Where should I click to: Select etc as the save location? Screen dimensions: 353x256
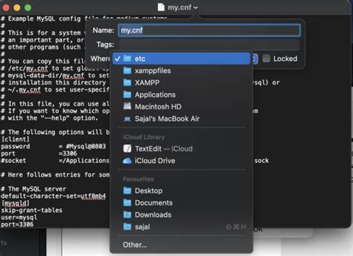click(x=181, y=59)
